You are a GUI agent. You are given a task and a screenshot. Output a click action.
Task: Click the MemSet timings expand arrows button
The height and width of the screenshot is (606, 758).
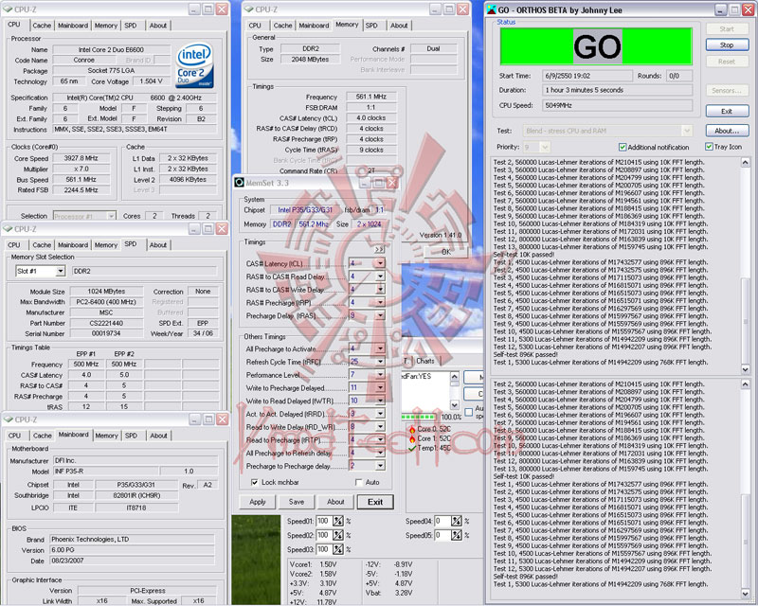pyautogui.click(x=379, y=250)
